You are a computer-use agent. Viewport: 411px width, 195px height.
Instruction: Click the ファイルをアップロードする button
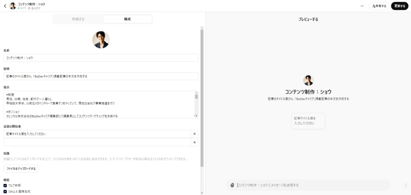[21, 169]
